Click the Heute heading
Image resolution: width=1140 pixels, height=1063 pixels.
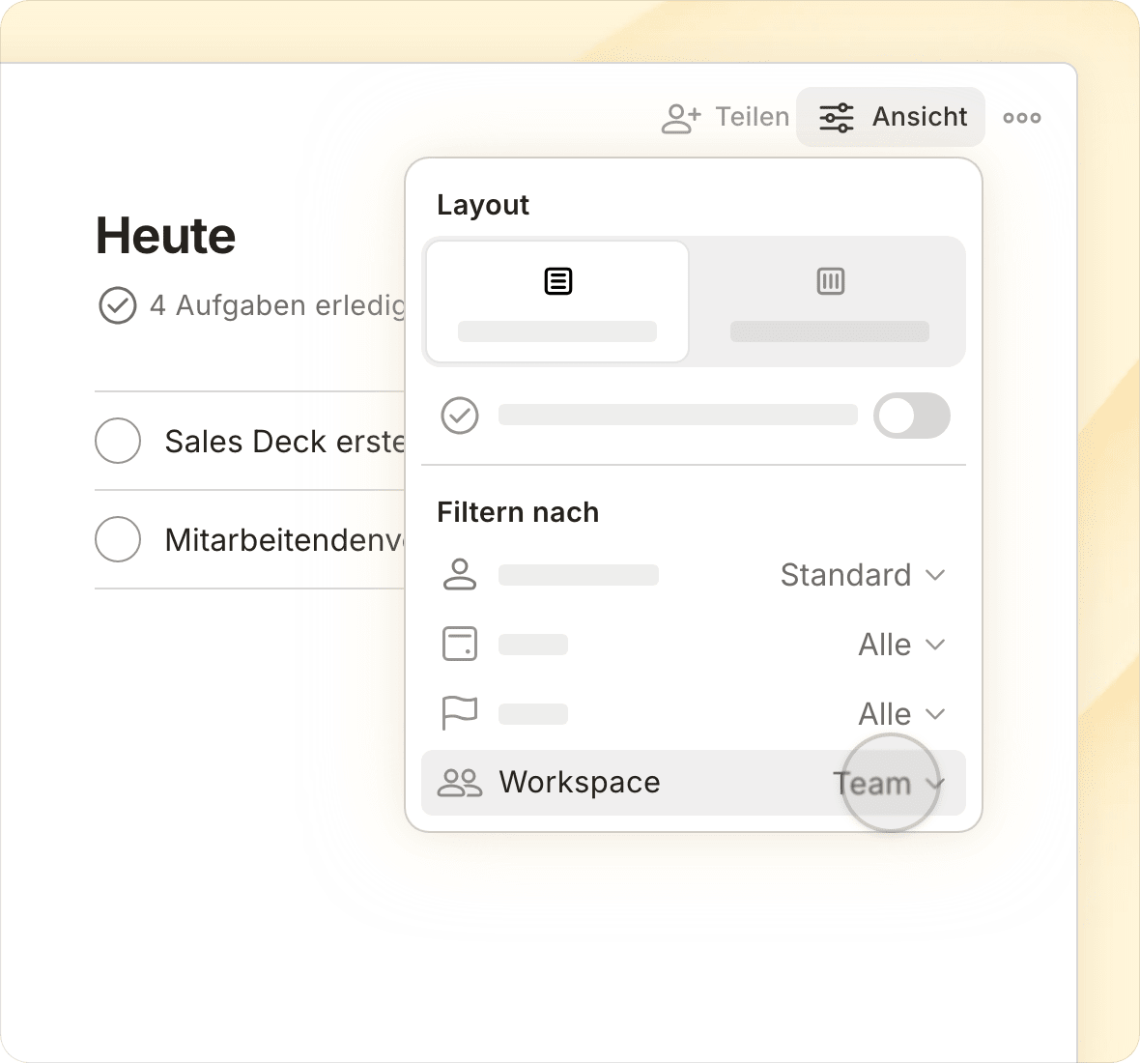[166, 236]
